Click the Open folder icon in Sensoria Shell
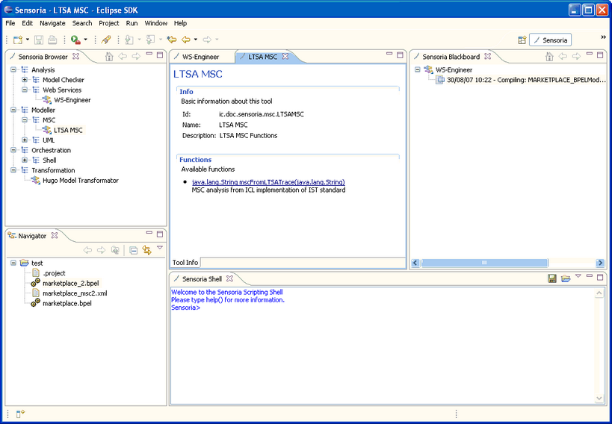 (566, 278)
